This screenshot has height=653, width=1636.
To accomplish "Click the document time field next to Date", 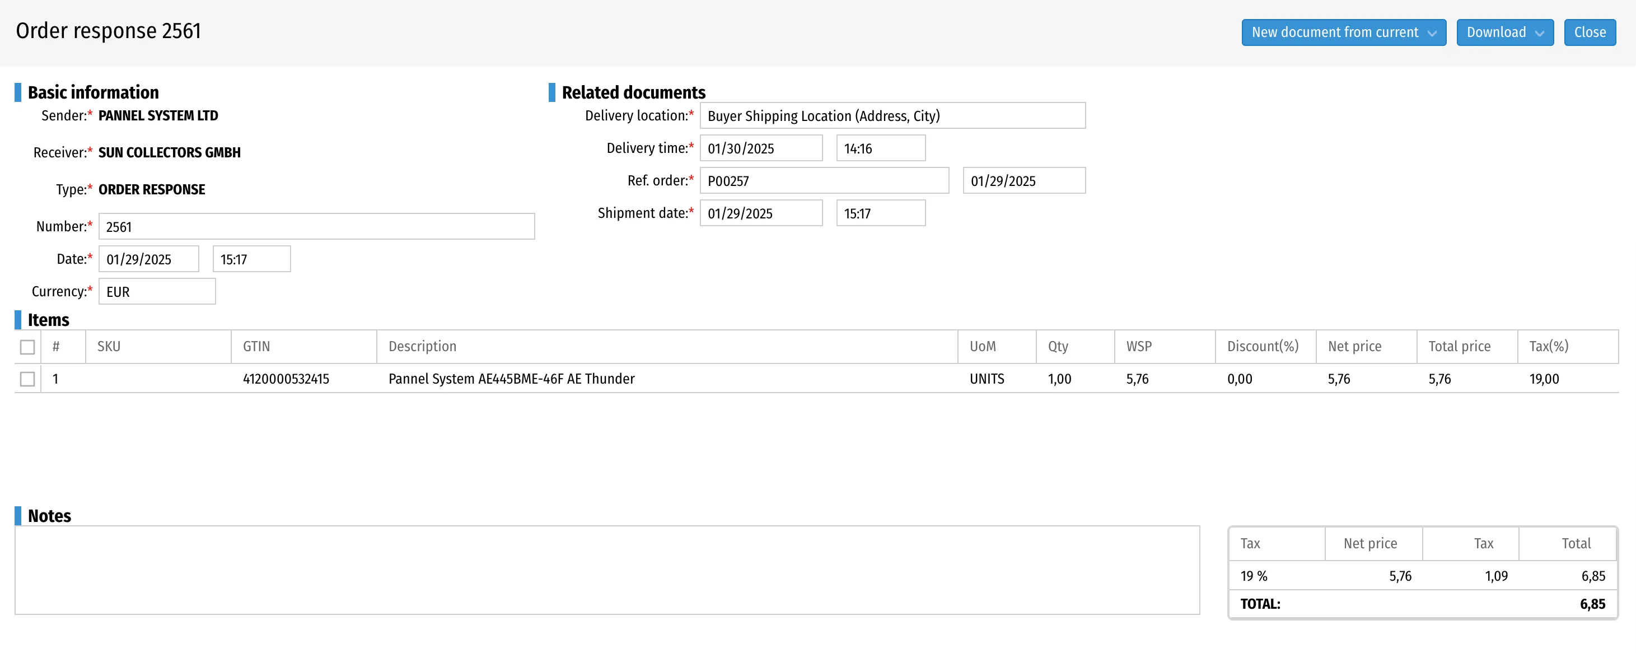I will [251, 259].
